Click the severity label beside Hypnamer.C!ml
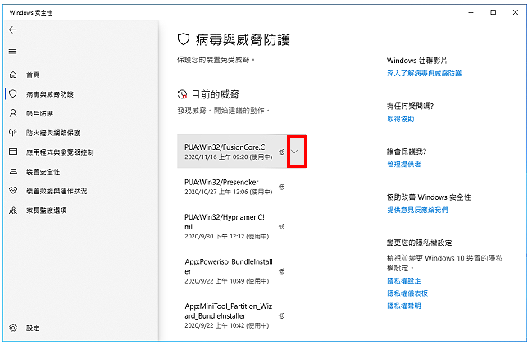This screenshot has width=532, height=354. [x=282, y=226]
